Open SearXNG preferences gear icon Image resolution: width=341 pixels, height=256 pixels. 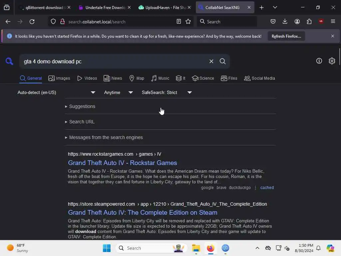pyautogui.click(x=332, y=61)
